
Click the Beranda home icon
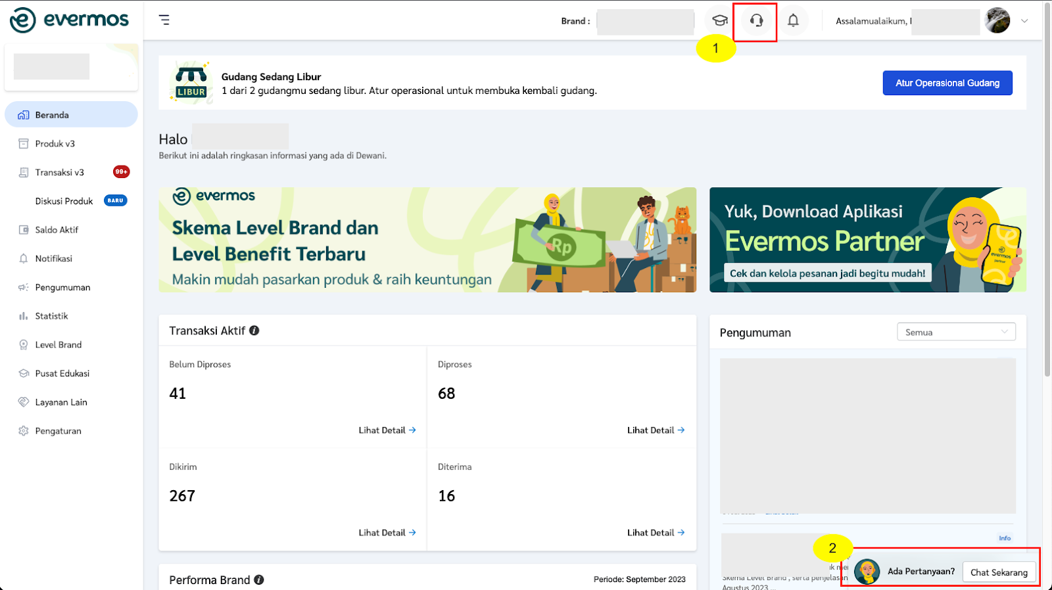click(x=24, y=115)
